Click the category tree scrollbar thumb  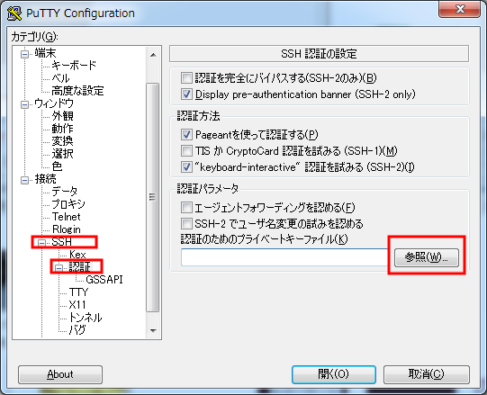pyautogui.click(x=152, y=197)
